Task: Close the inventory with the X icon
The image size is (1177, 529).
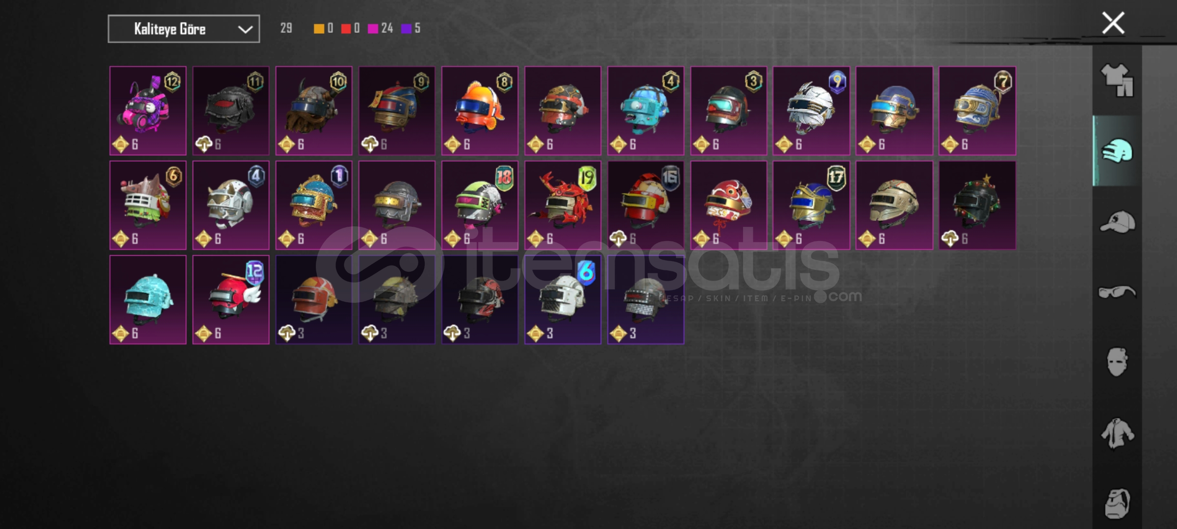Action: [x=1113, y=23]
